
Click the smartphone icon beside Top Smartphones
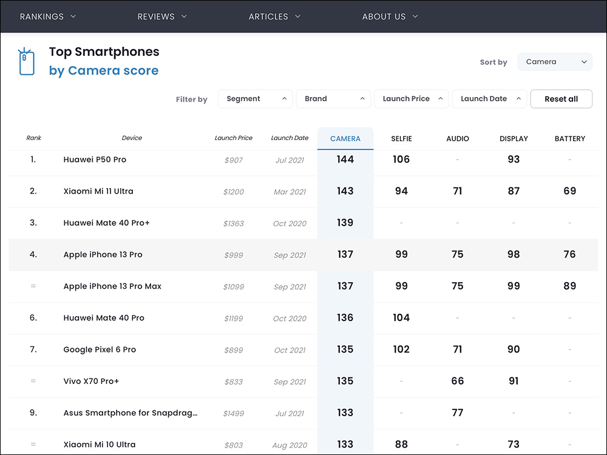pos(27,62)
